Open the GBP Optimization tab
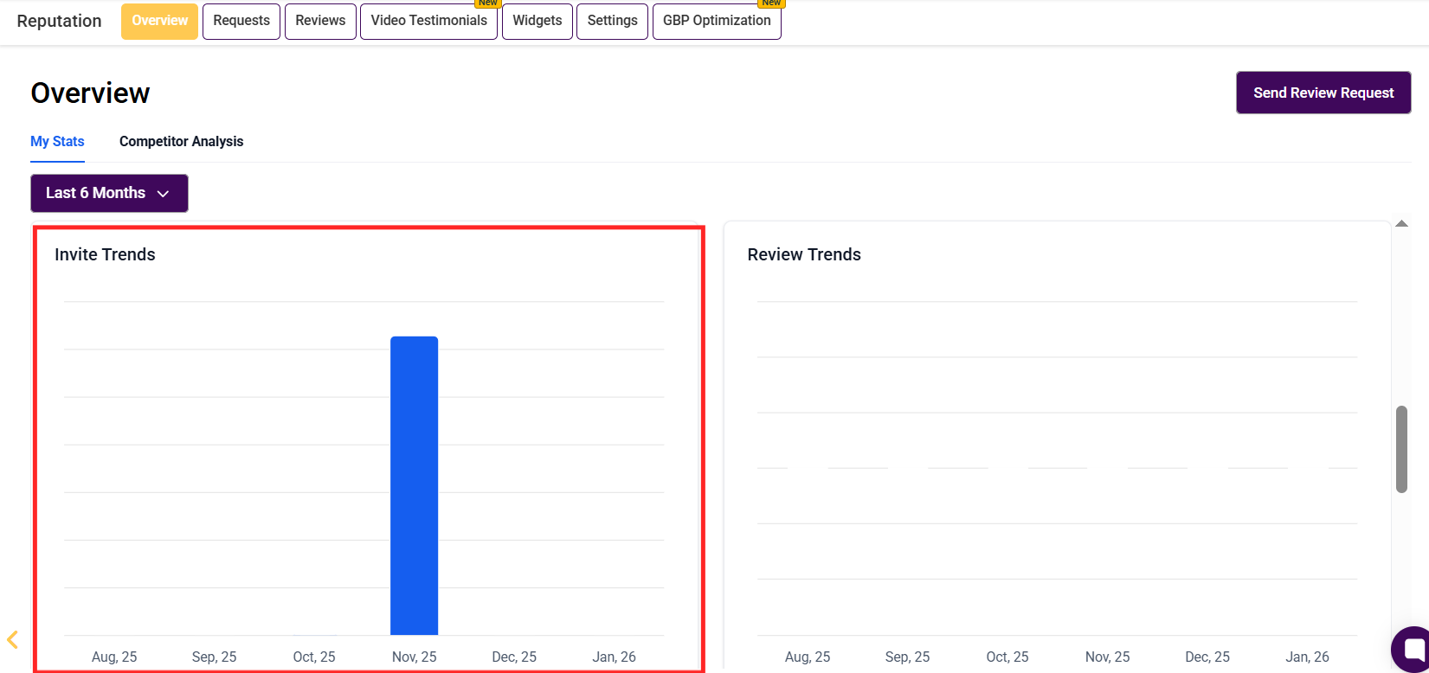The image size is (1429, 673). coord(717,21)
